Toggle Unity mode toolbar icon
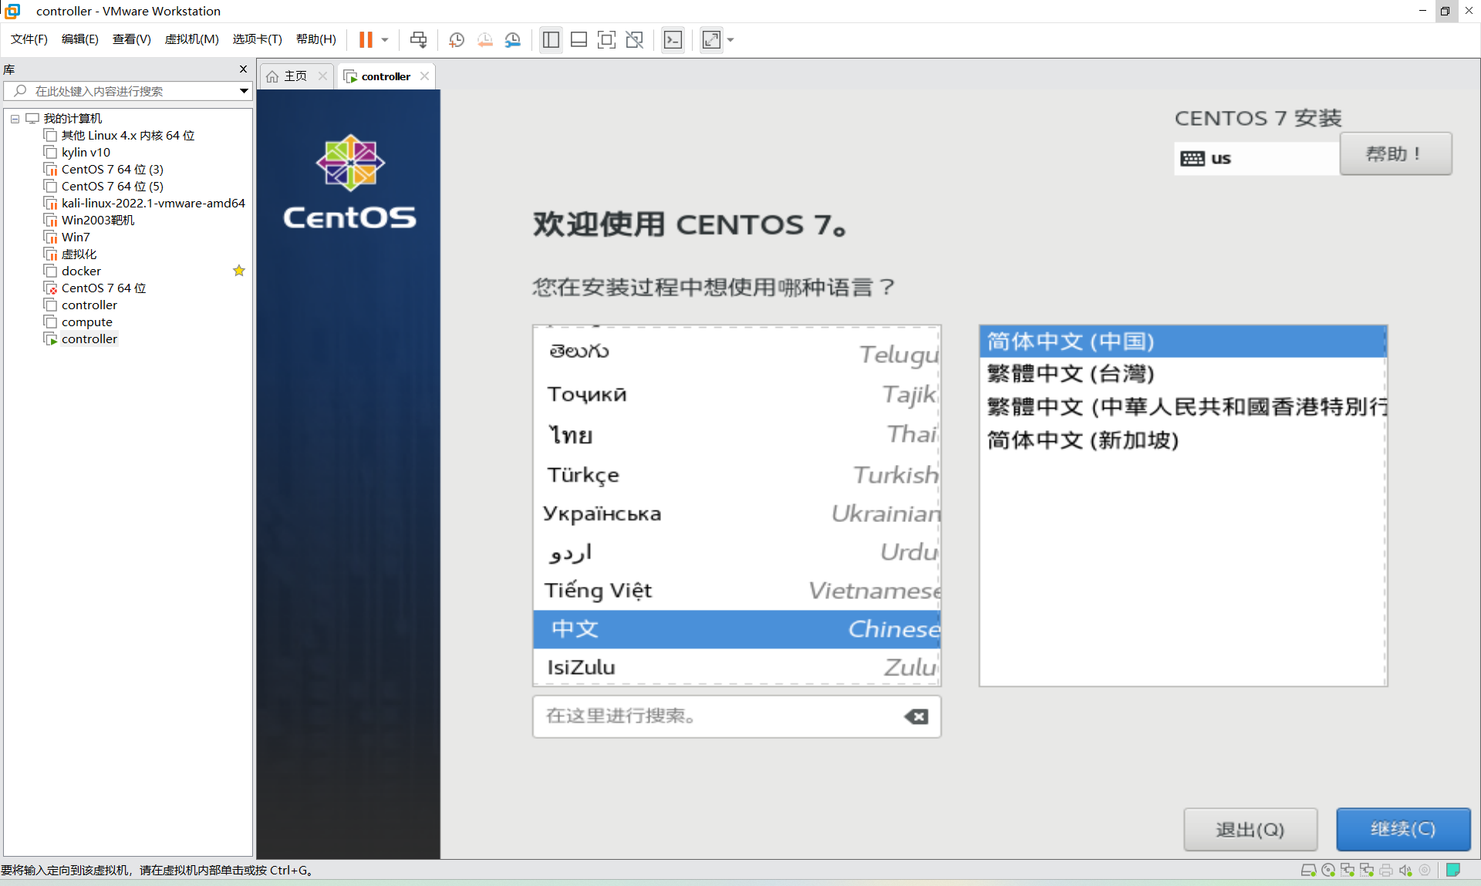The height and width of the screenshot is (886, 1481). [x=634, y=39]
